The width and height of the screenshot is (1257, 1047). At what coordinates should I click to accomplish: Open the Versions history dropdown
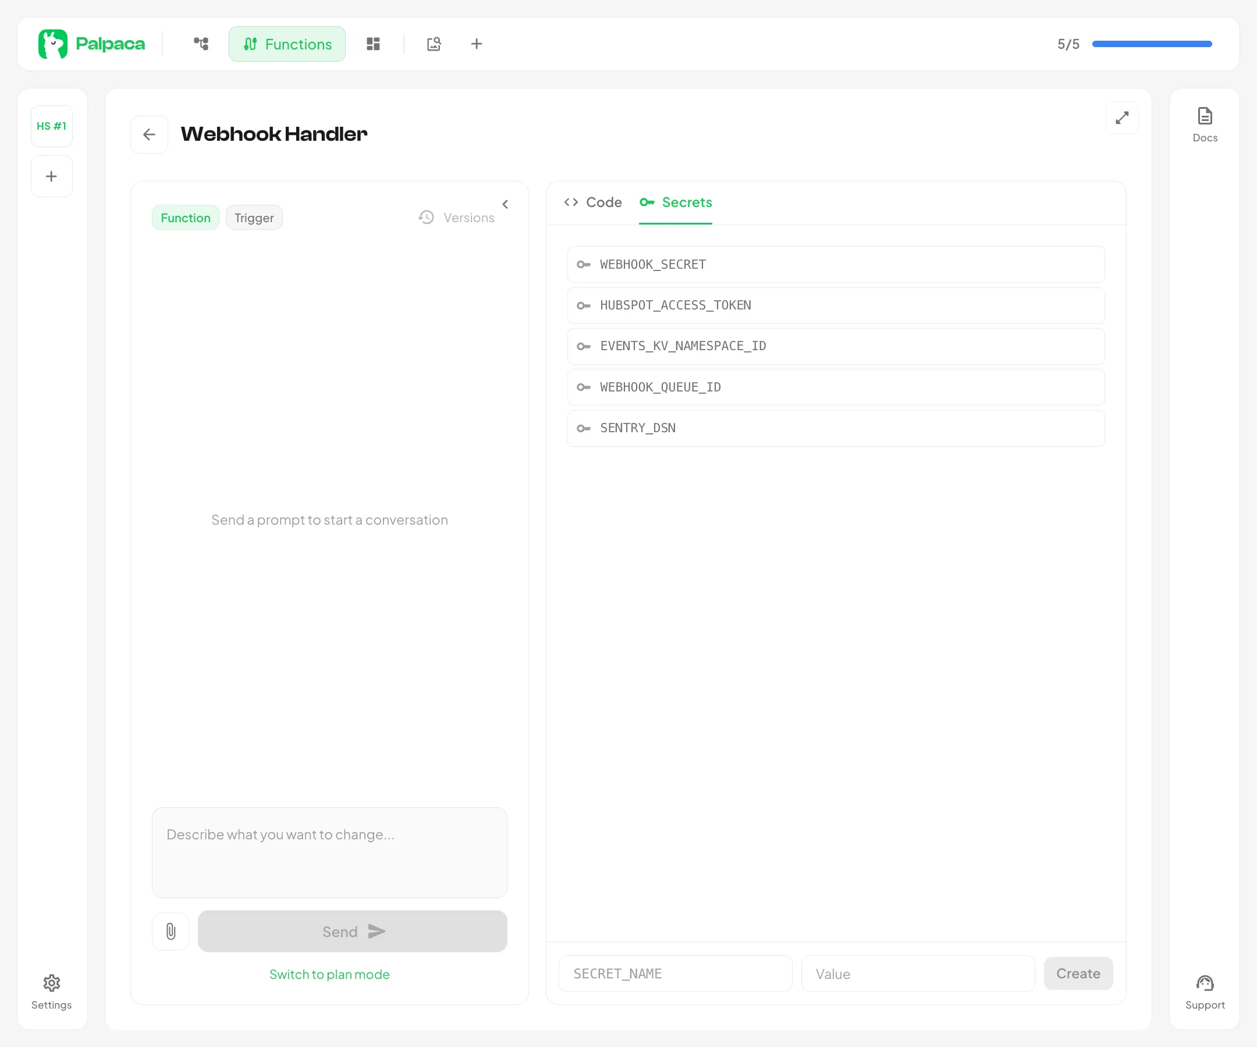457,218
